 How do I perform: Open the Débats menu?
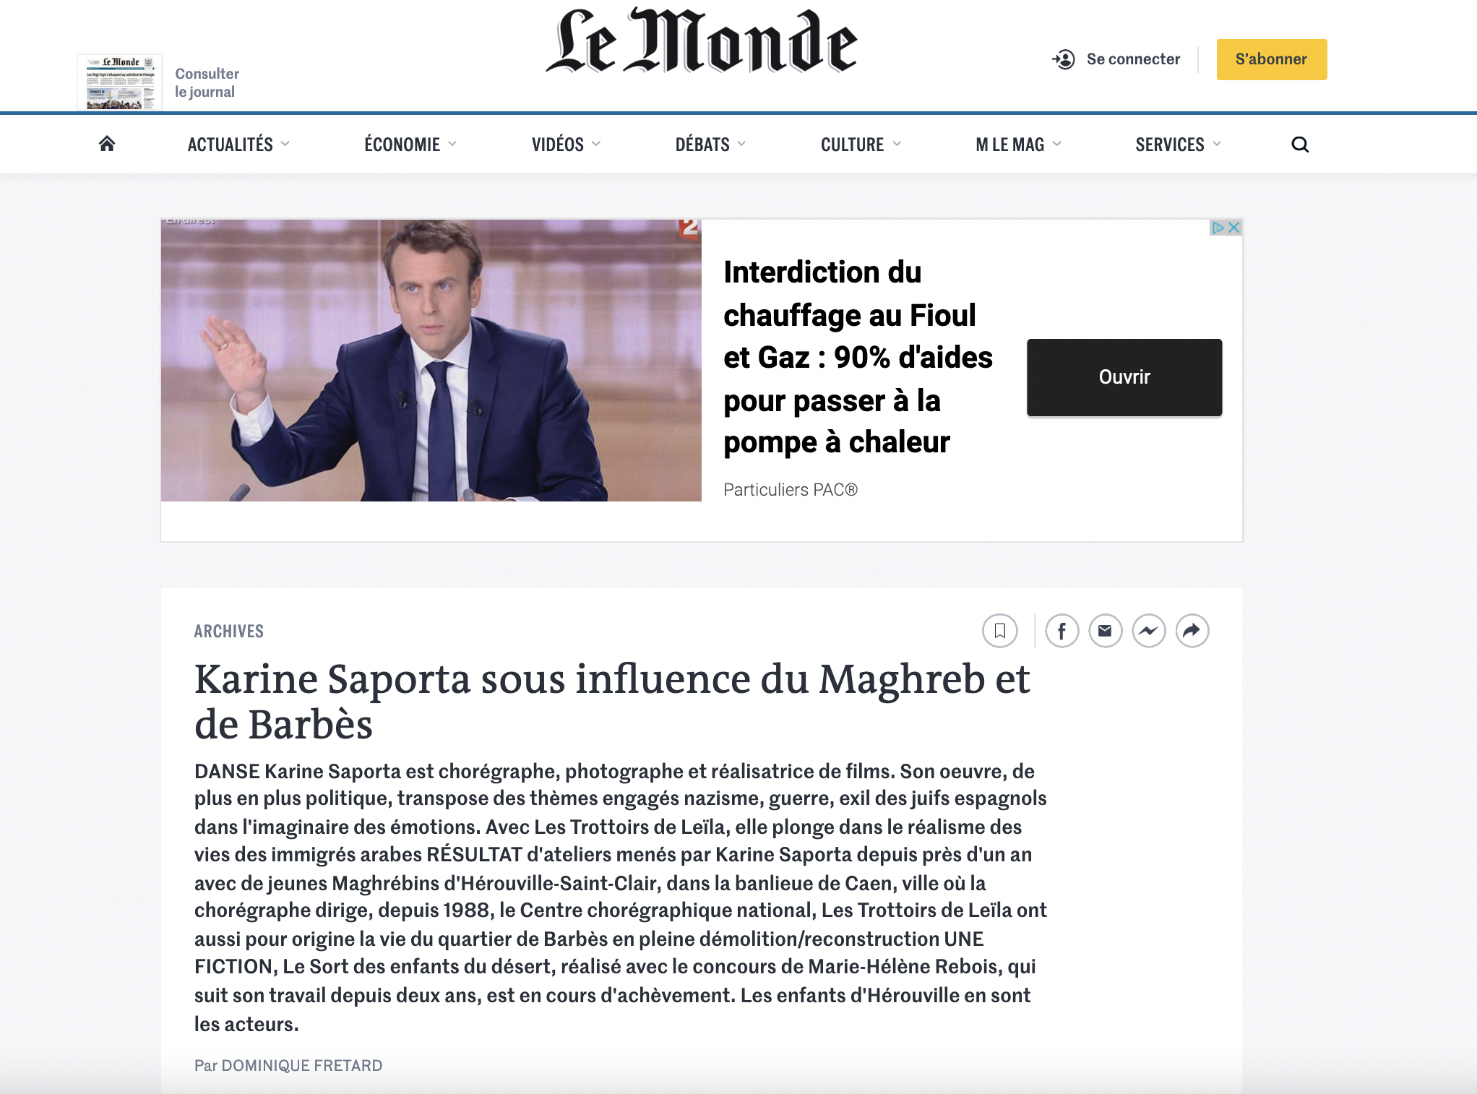click(x=710, y=145)
